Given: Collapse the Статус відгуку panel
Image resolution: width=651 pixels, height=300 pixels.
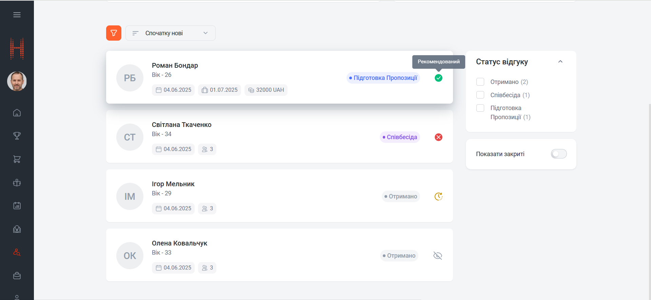Looking at the screenshot, I should click(560, 62).
